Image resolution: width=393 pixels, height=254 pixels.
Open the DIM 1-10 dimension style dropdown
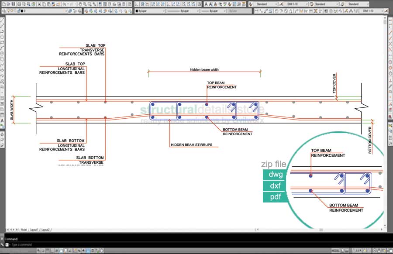[x=297, y=4]
